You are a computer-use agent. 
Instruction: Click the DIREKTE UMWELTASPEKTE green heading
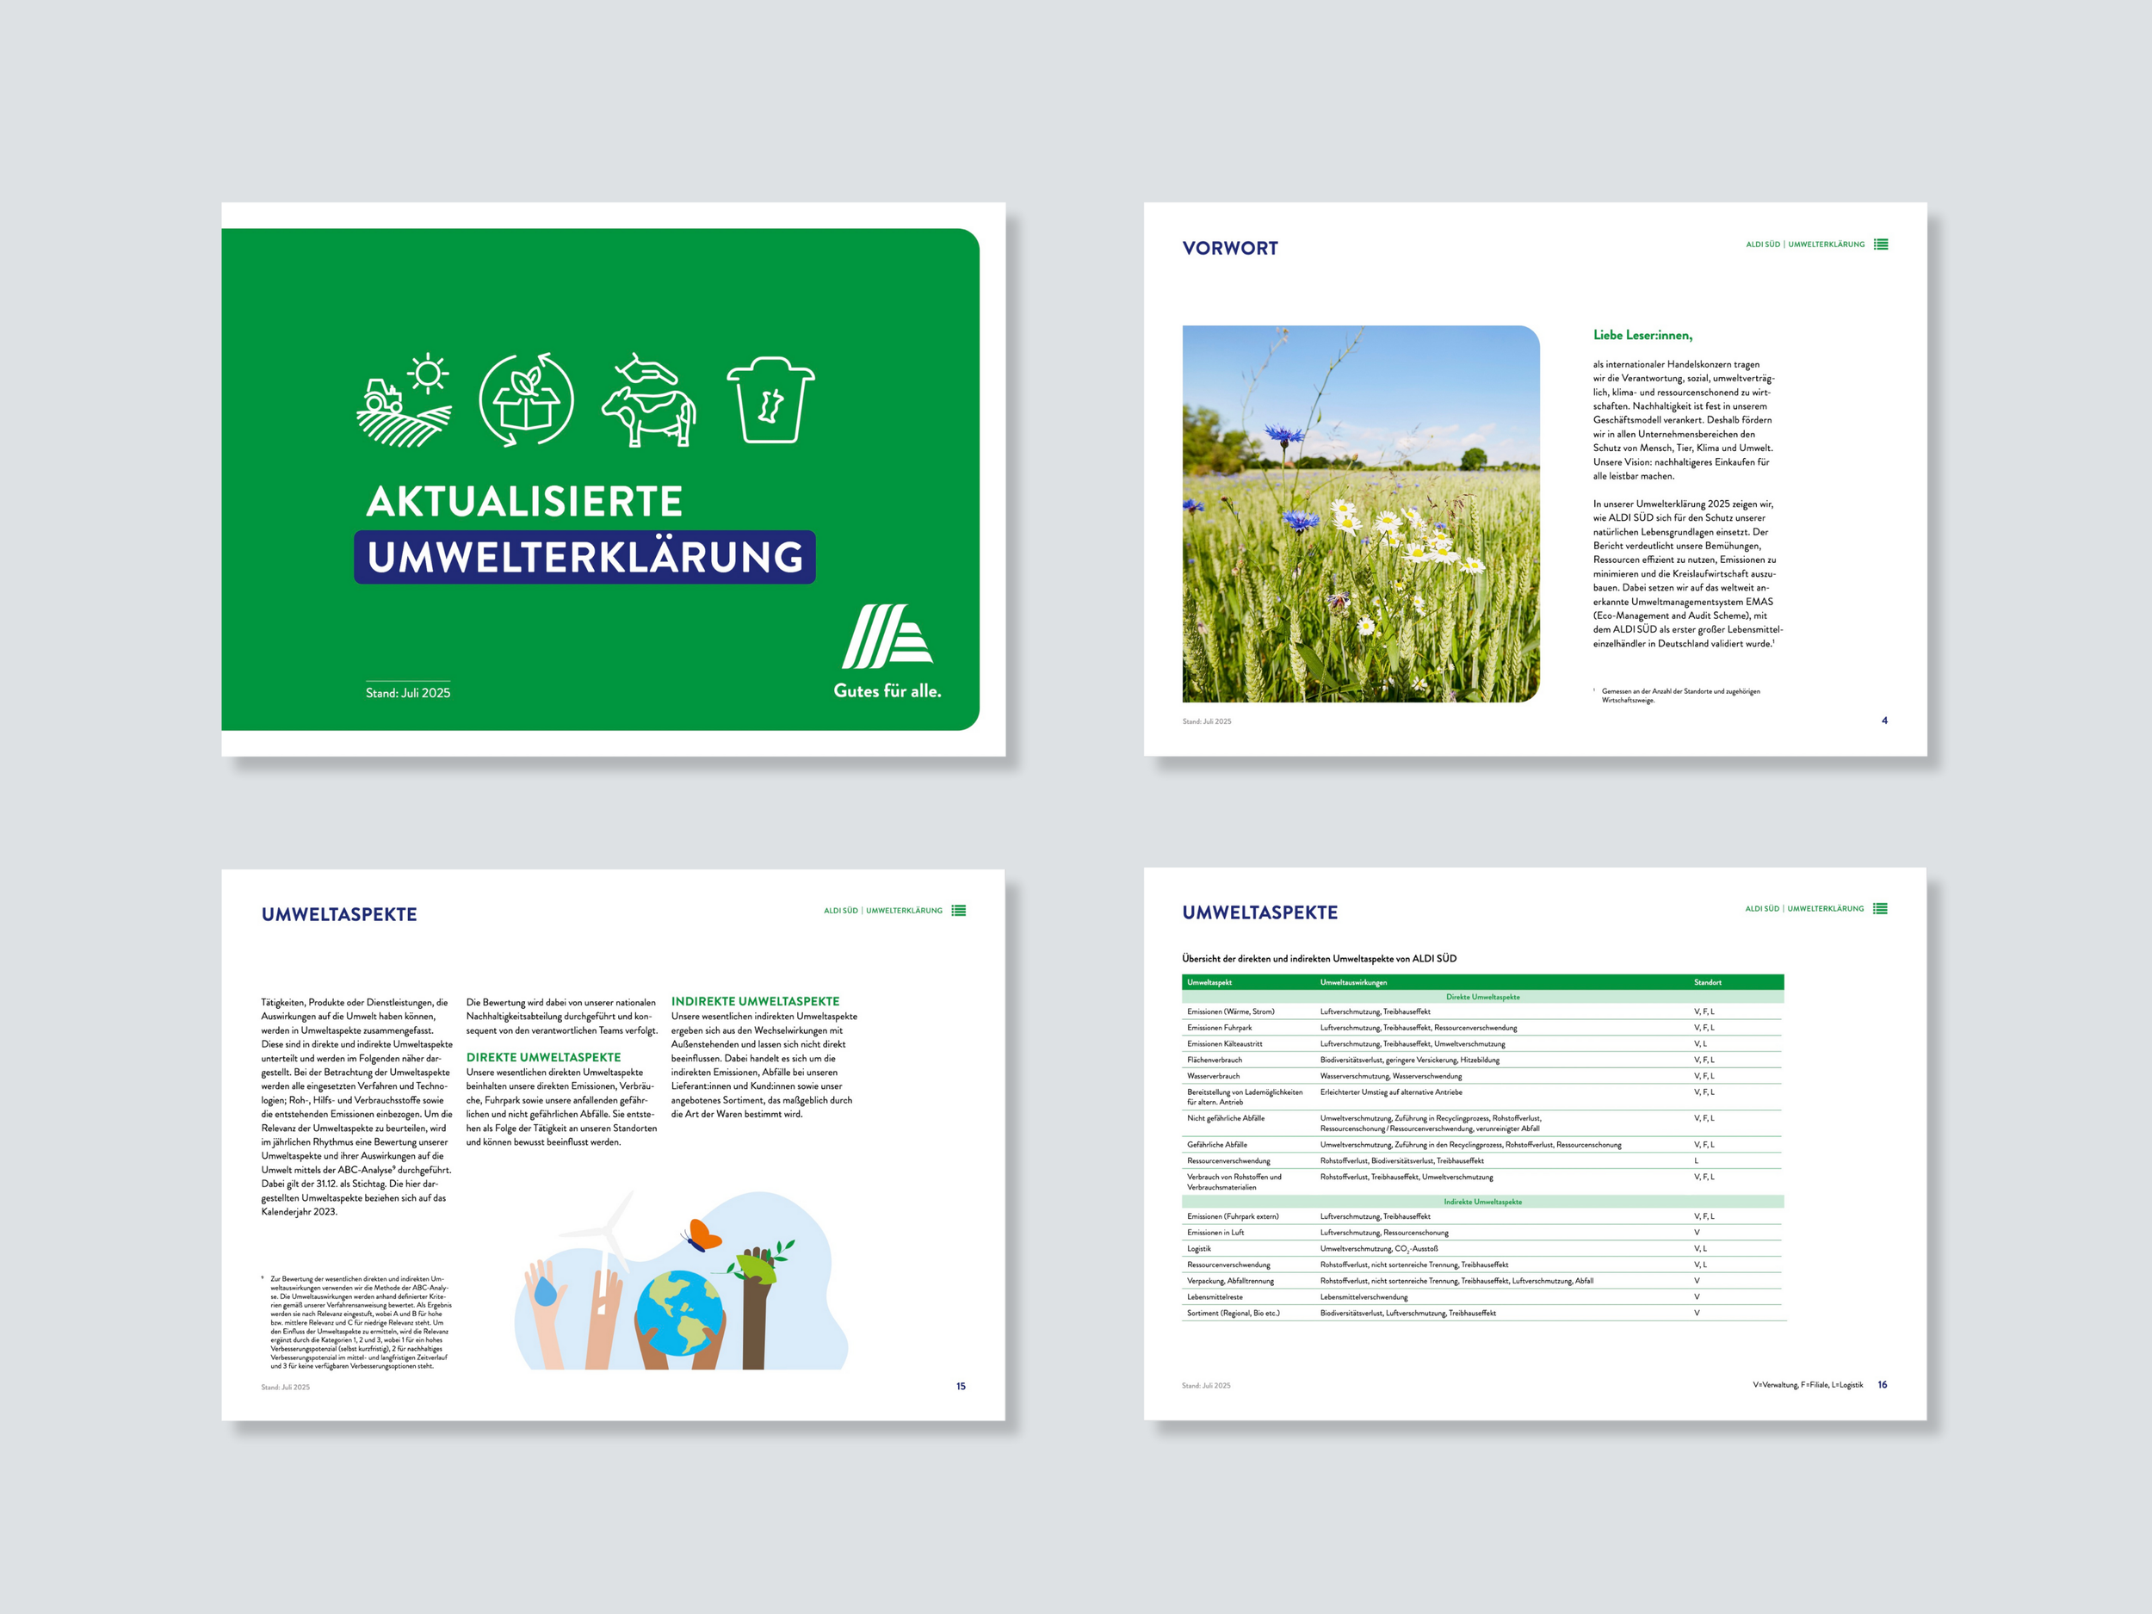tap(543, 1056)
